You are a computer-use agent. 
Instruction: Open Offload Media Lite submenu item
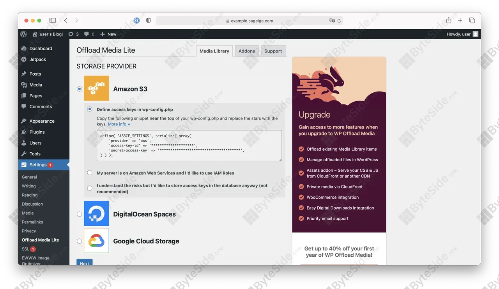click(x=41, y=240)
